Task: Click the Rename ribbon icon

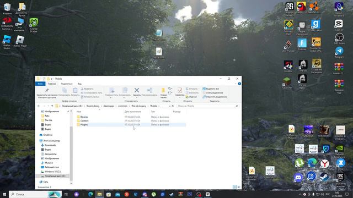Action: (149, 92)
